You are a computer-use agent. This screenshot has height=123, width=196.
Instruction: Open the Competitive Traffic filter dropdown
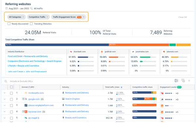pos(38,17)
